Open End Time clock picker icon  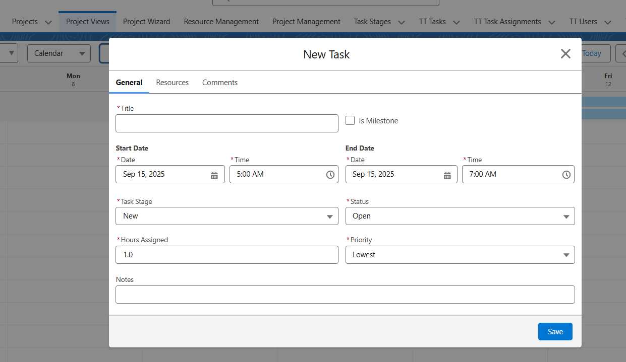(x=566, y=175)
